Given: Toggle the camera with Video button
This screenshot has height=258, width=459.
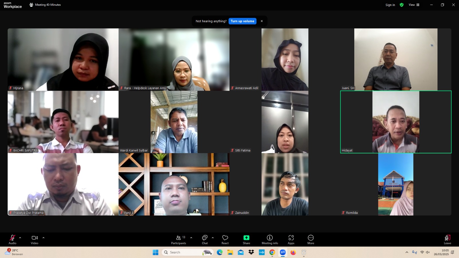Looking at the screenshot, I should [34, 240].
